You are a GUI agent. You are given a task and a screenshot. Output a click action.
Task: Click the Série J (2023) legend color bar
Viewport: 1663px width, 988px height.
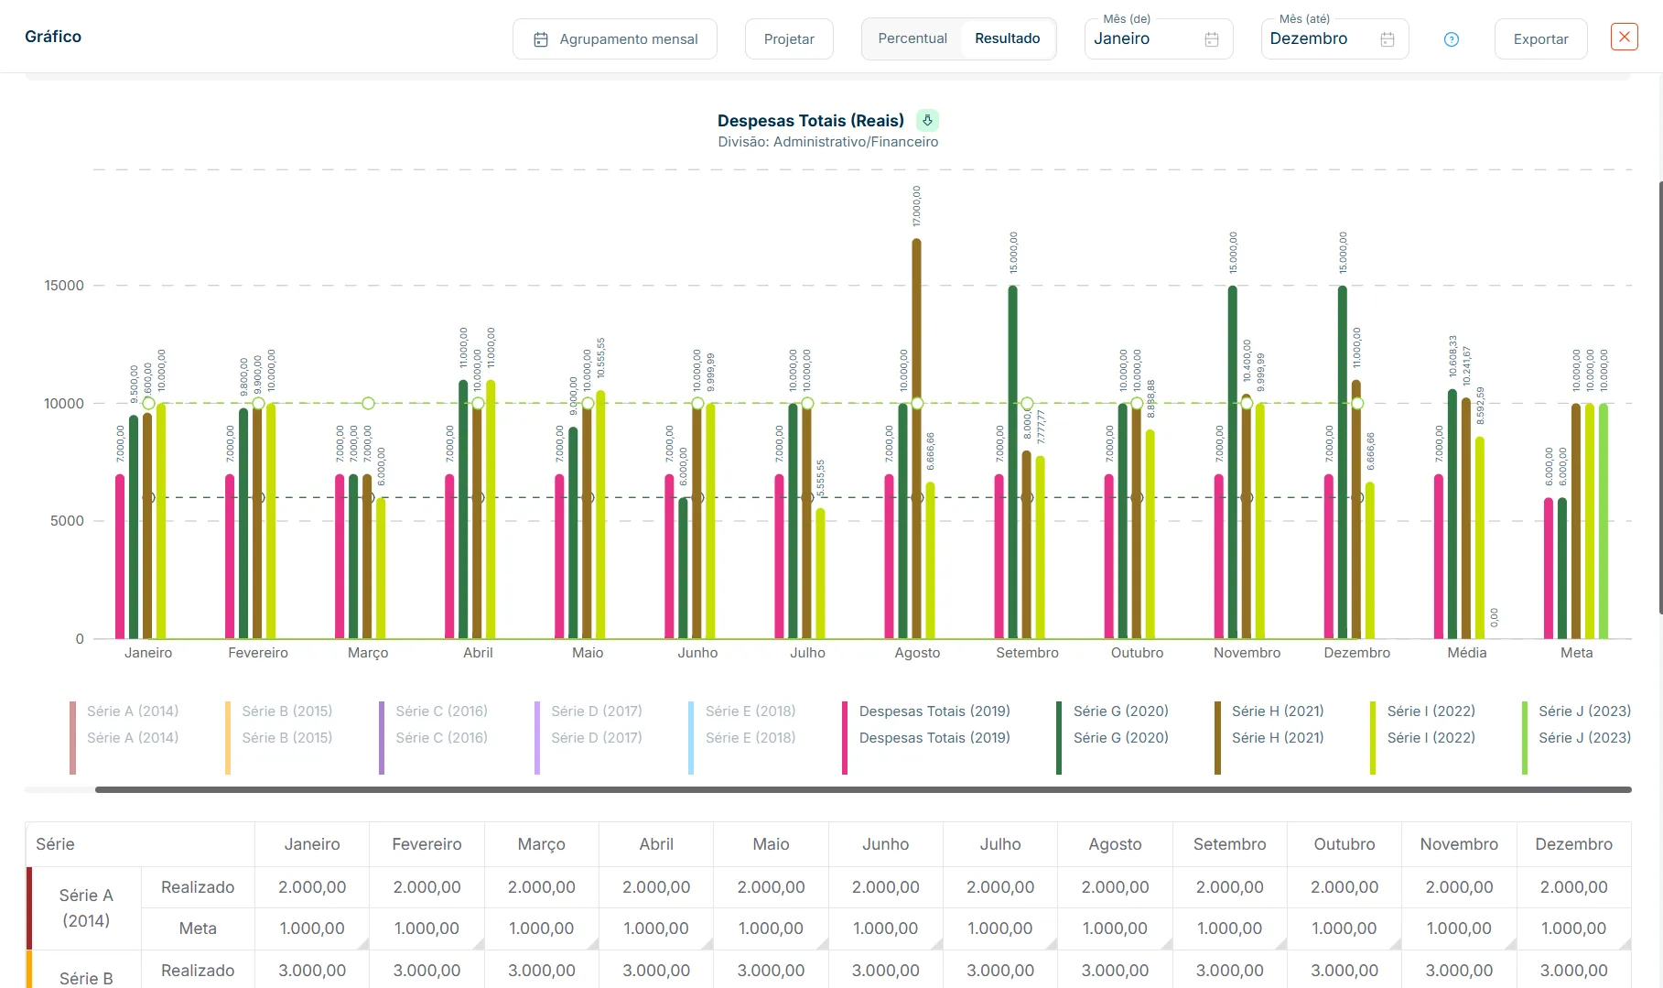pos(1525,738)
